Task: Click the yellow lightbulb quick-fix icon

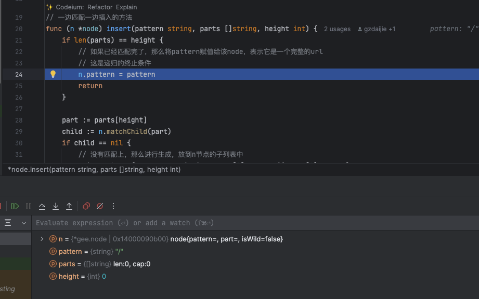Action: coord(53,74)
